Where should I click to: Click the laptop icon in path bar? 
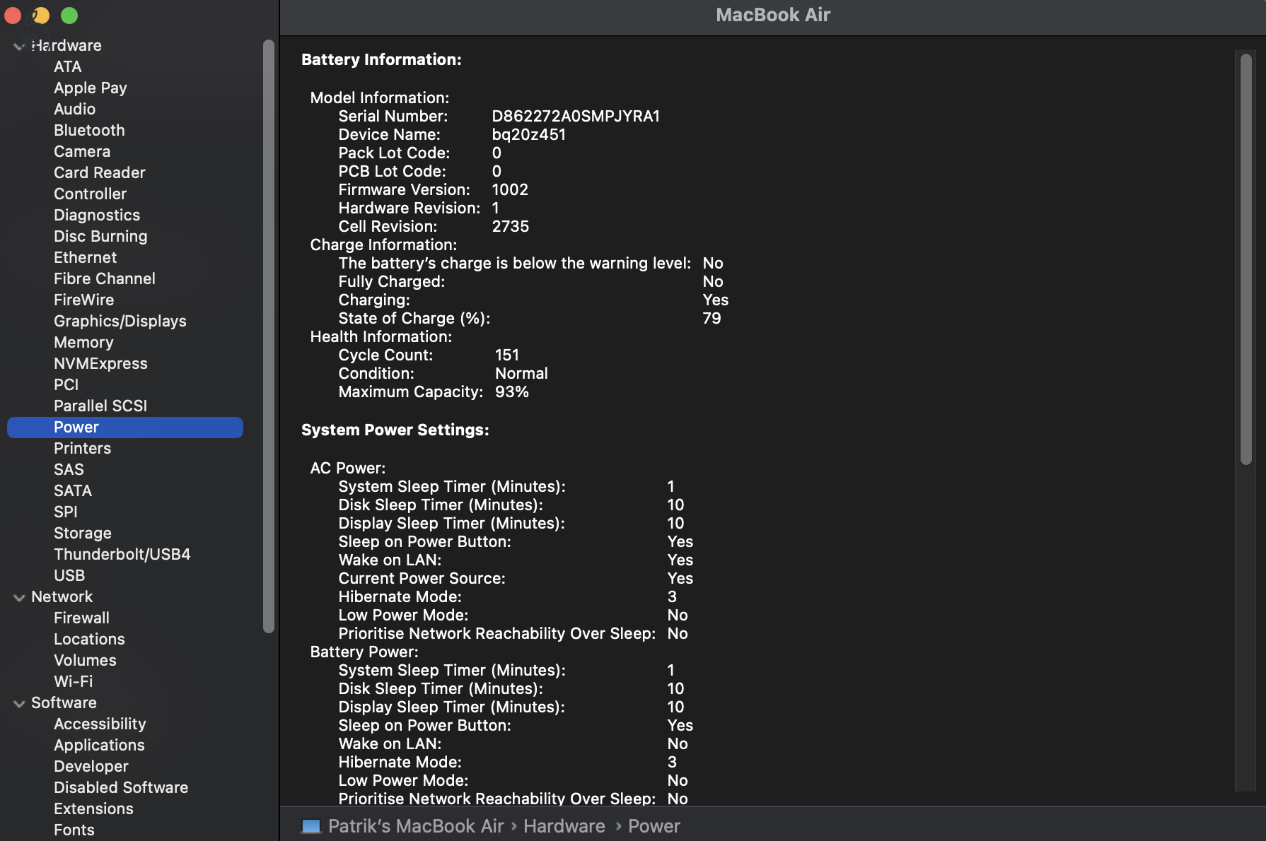(311, 826)
